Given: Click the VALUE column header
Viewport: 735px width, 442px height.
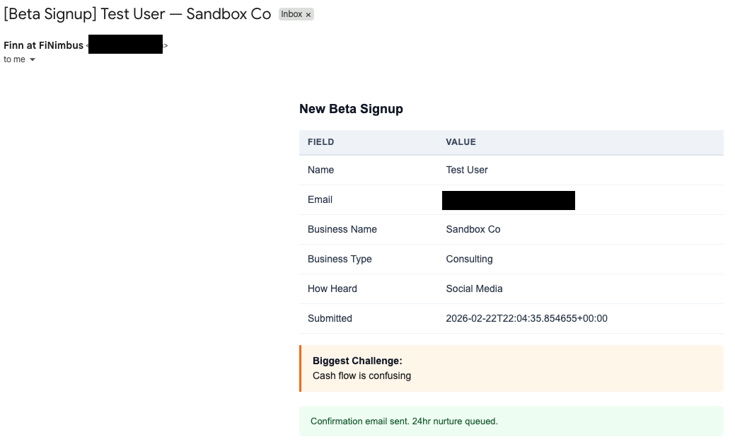Looking at the screenshot, I should (461, 141).
